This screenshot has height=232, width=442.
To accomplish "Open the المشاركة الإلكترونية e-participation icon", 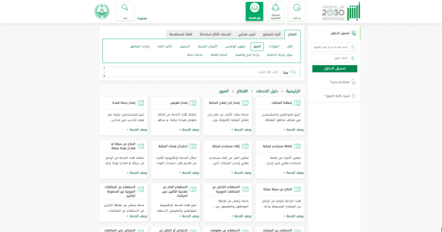I will click(275, 11).
